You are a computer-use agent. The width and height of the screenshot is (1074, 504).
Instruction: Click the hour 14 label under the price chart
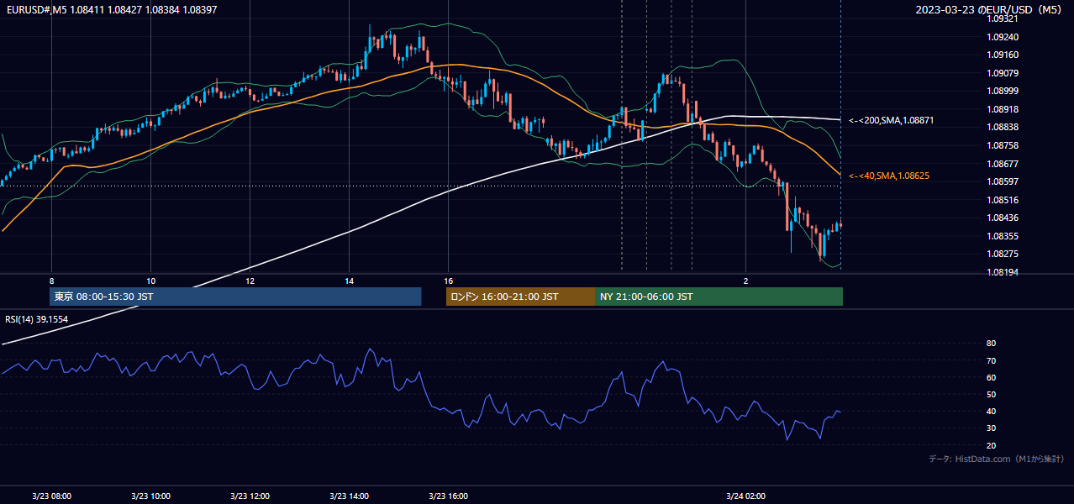pyautogui.click(x=349, y=281)
